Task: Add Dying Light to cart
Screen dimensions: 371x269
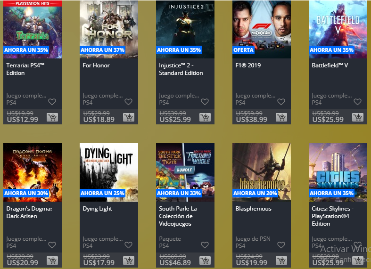Action: click(129, 261)
